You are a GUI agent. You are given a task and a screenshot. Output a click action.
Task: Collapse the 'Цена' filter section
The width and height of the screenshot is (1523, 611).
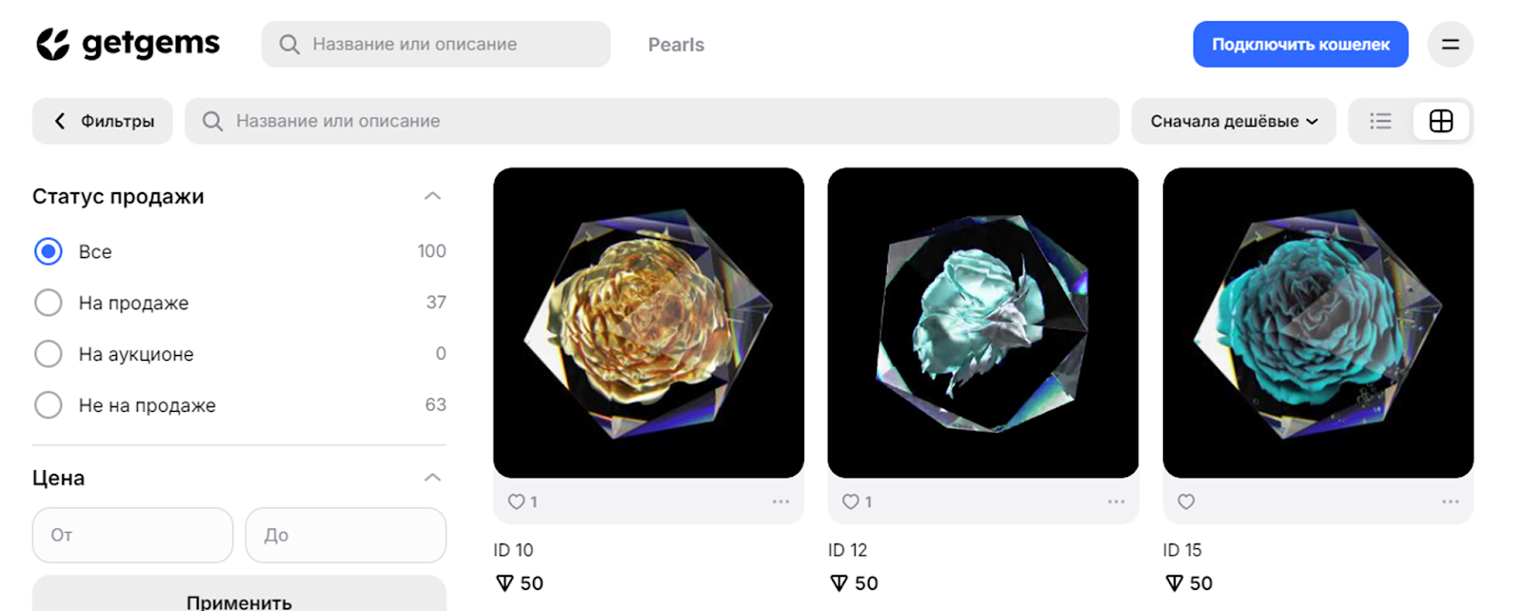[x=432, y=478]
